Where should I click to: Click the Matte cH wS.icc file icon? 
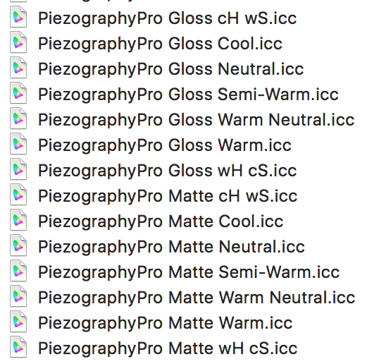click(18, 195)
